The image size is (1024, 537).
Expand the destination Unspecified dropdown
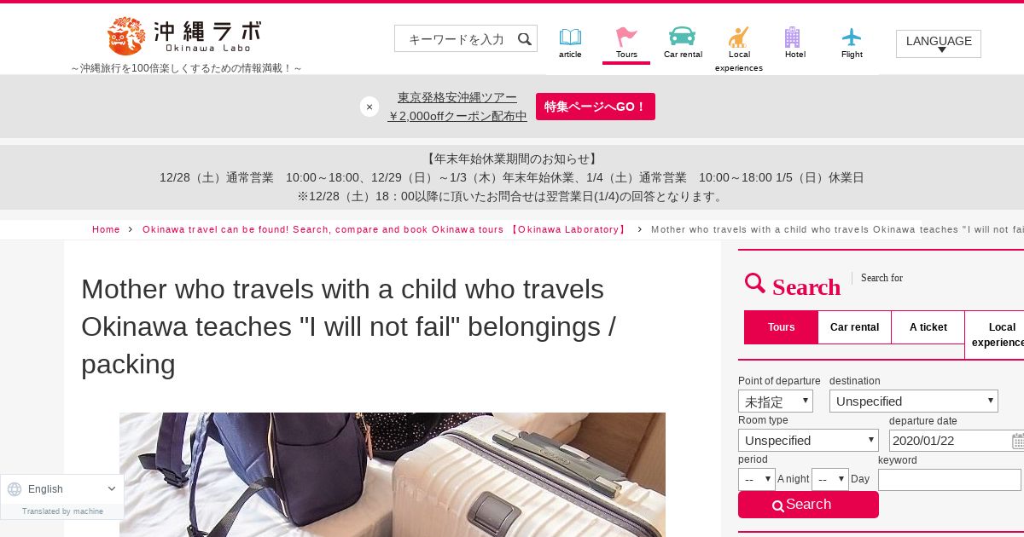click(x=914, y=401)
